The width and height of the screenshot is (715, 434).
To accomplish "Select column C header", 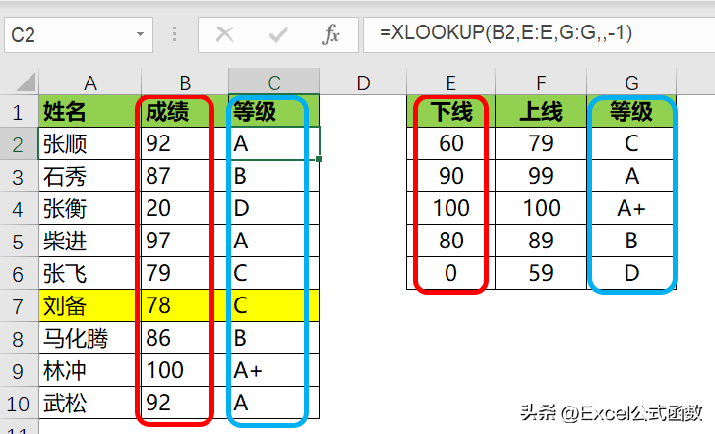I will tap(273, 81).
